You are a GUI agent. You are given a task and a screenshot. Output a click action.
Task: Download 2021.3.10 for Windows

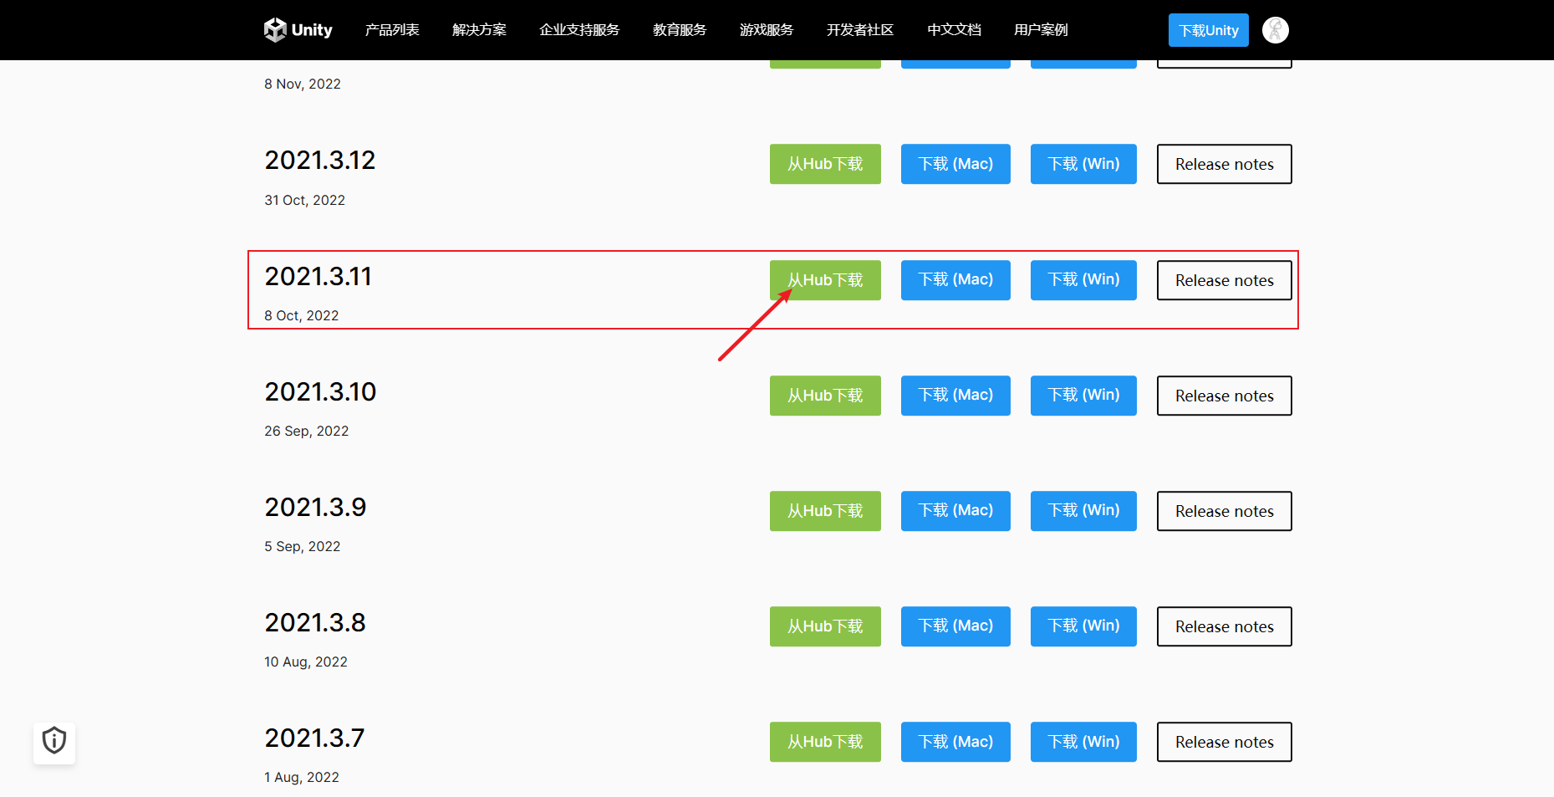(x=1083, y=396)
